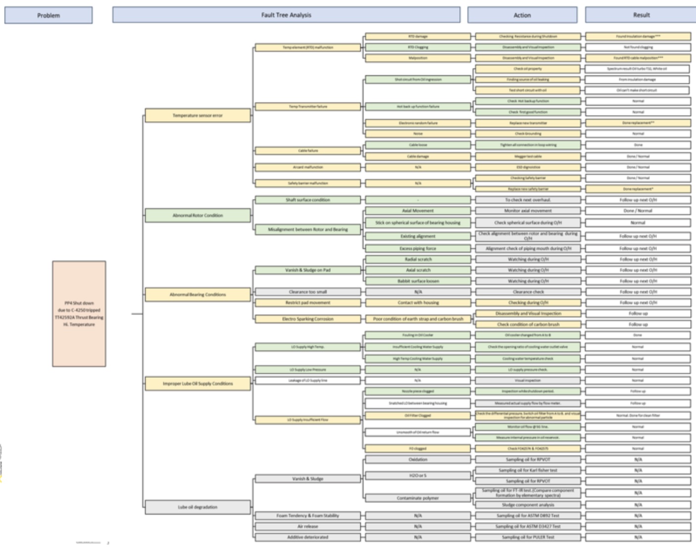Click the Lube oil degradation node
696x550 pixels.
click(x=198, y=507)
